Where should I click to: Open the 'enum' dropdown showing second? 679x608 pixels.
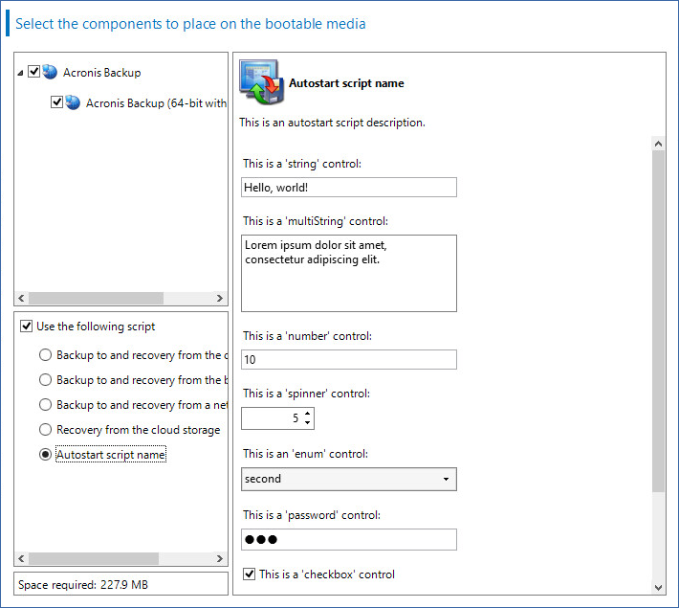(349, 479)
